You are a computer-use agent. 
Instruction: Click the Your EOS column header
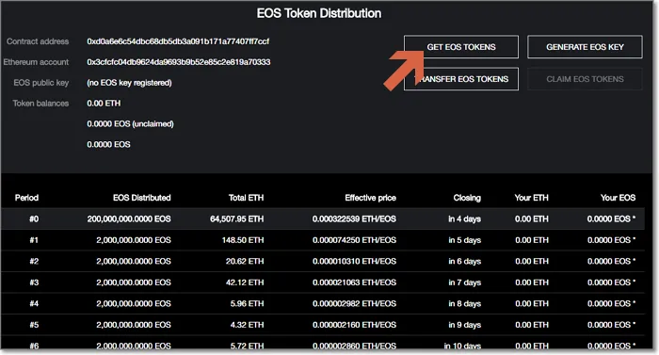pyautogui.click(x=618, y=198)
